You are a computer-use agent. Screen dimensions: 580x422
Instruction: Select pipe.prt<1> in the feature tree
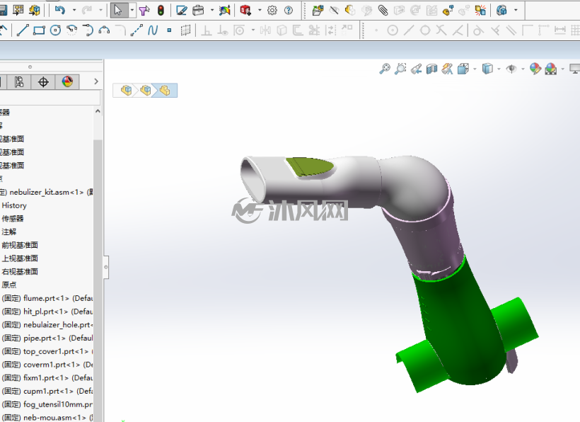45,338
